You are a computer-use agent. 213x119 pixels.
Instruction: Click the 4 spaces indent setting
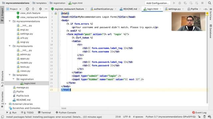pyautogui.click(x=138, y=117)
